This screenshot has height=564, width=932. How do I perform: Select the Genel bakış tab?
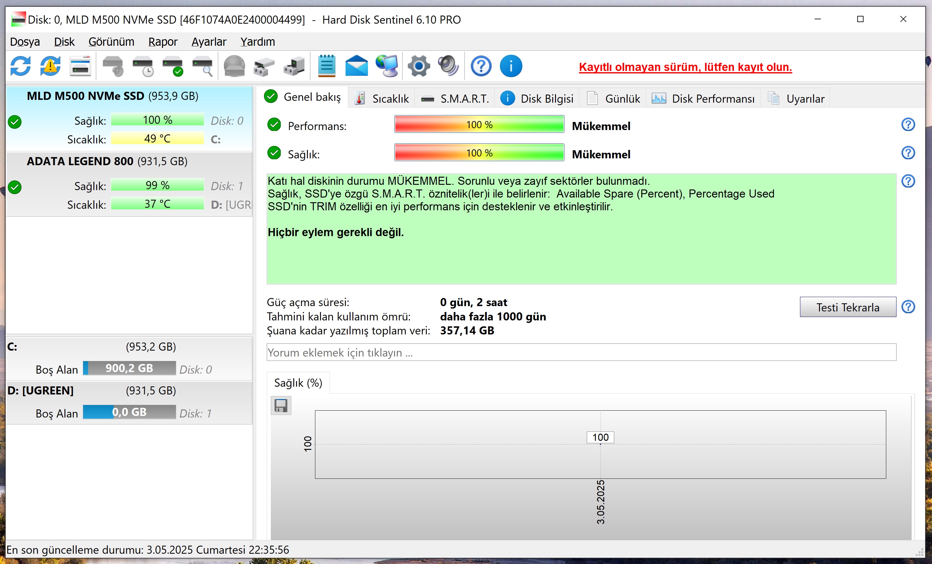point(302,97)
